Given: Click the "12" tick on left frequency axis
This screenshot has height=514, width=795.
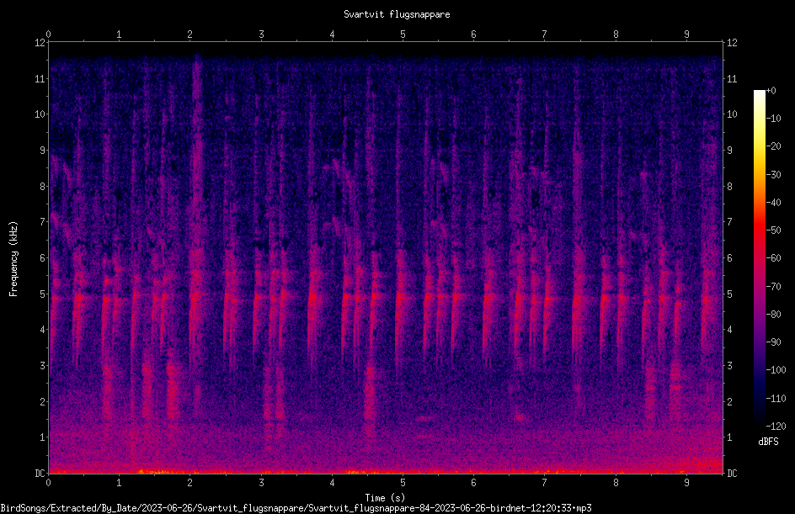Looking at the screenshot, I should (40, 43).
